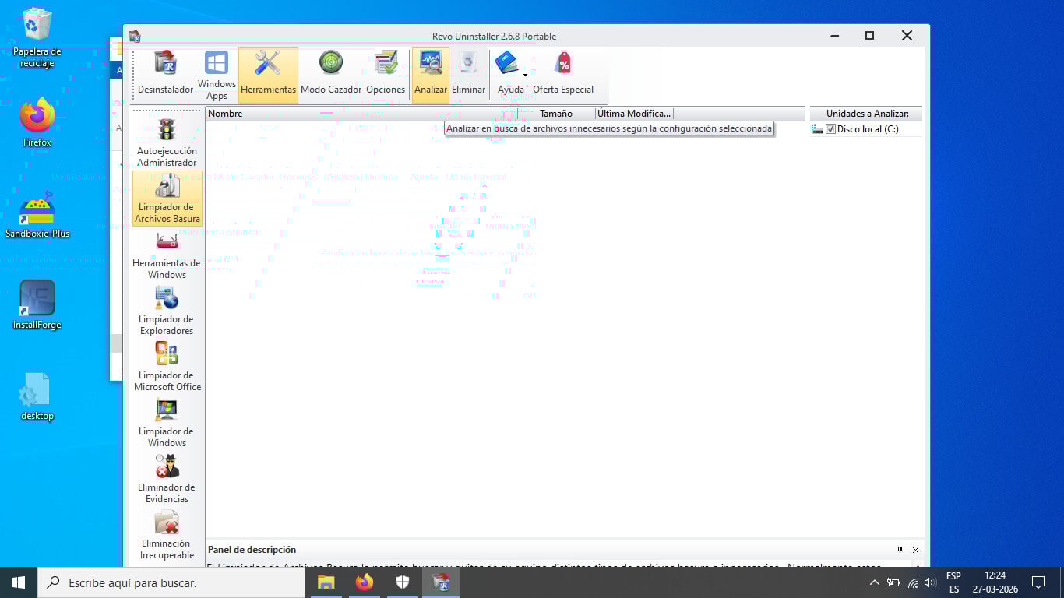The width and height of the screenshot is (1064, 598).
Task: Select Eliminador de Evidencias tool
Action: tap(167, 480)
